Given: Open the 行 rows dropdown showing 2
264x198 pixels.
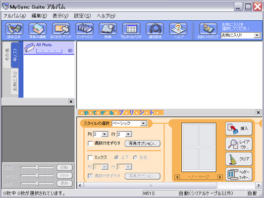Looking at the screenshot, I should point(124,134).
